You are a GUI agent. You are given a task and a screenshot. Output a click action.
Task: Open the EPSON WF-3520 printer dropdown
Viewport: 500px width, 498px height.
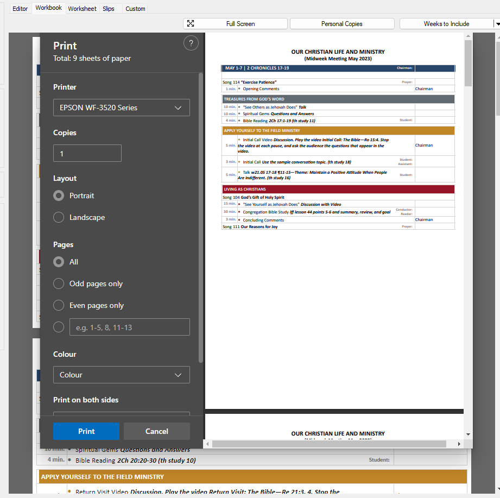click(121, 108)
